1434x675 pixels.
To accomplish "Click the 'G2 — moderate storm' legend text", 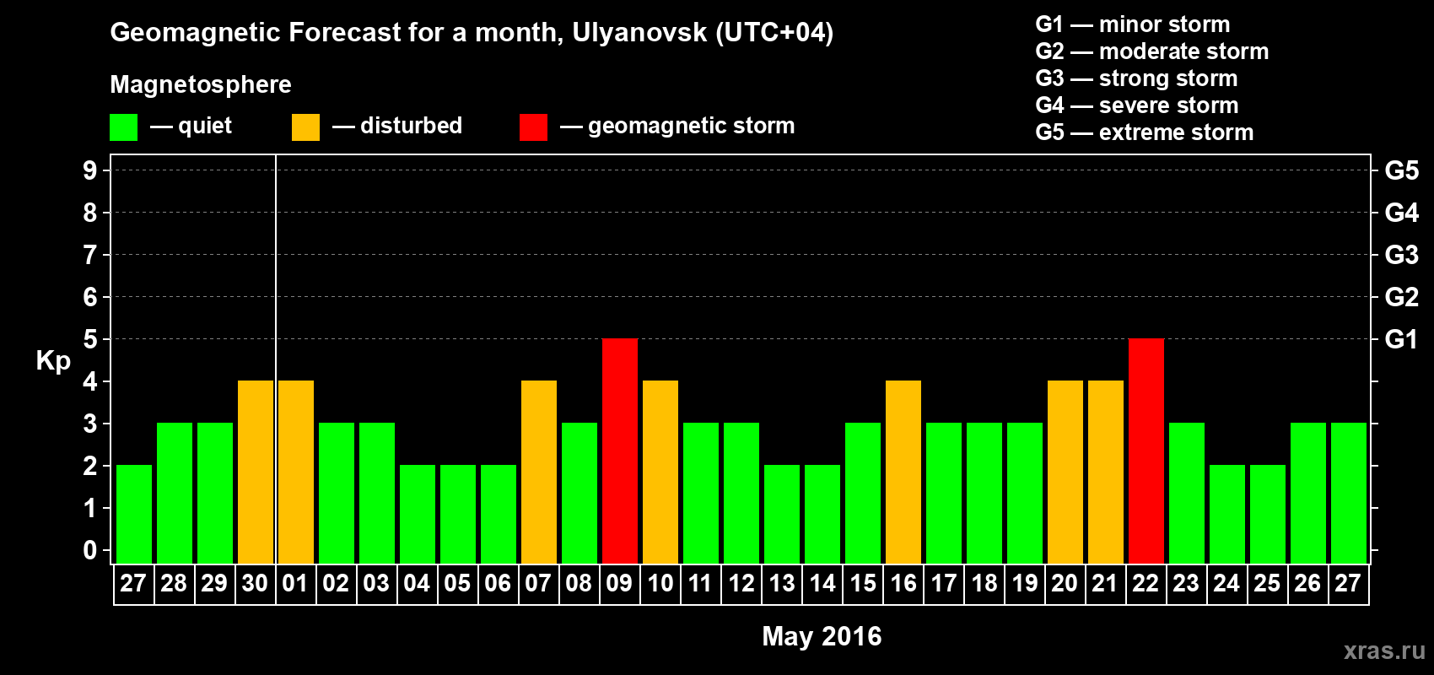I will 1151,51.
